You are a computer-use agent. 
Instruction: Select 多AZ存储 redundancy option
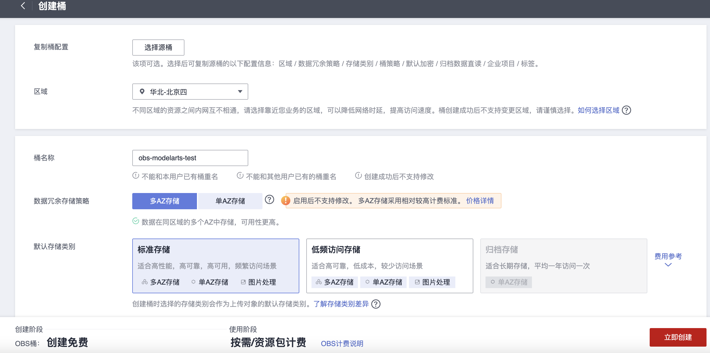164,201
